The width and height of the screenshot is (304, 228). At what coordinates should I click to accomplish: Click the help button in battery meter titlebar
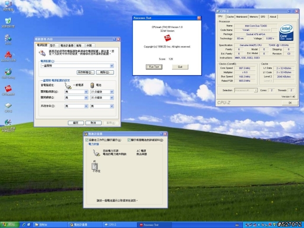[x=161, y=134]
